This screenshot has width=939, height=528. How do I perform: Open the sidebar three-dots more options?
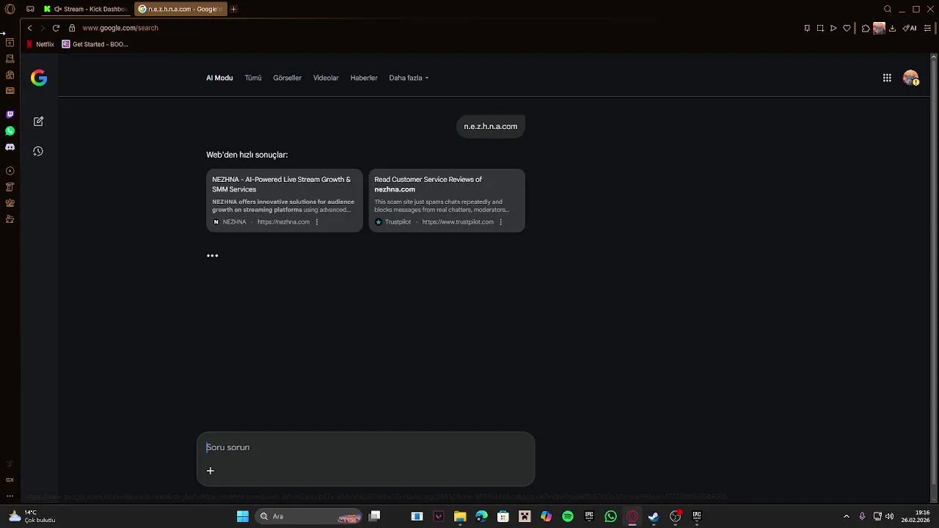[10, 496]
